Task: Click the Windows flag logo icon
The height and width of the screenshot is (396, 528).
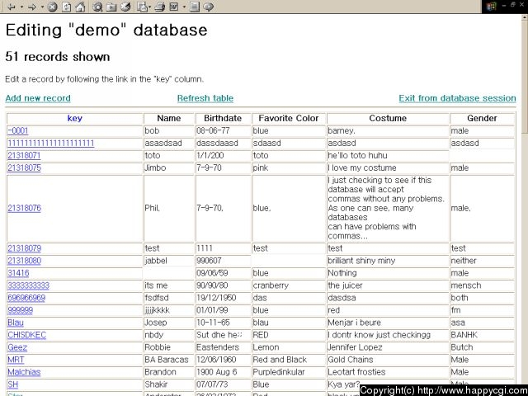Action: click(492, 7)
